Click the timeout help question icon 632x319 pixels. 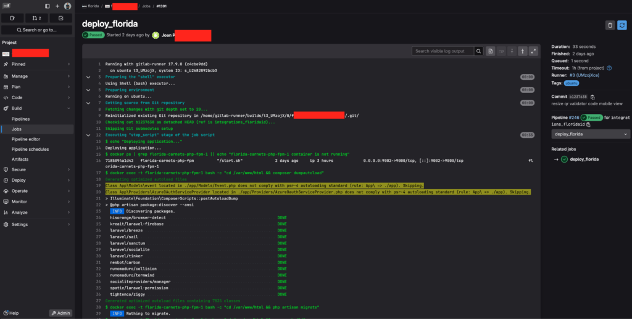point(609,68)
